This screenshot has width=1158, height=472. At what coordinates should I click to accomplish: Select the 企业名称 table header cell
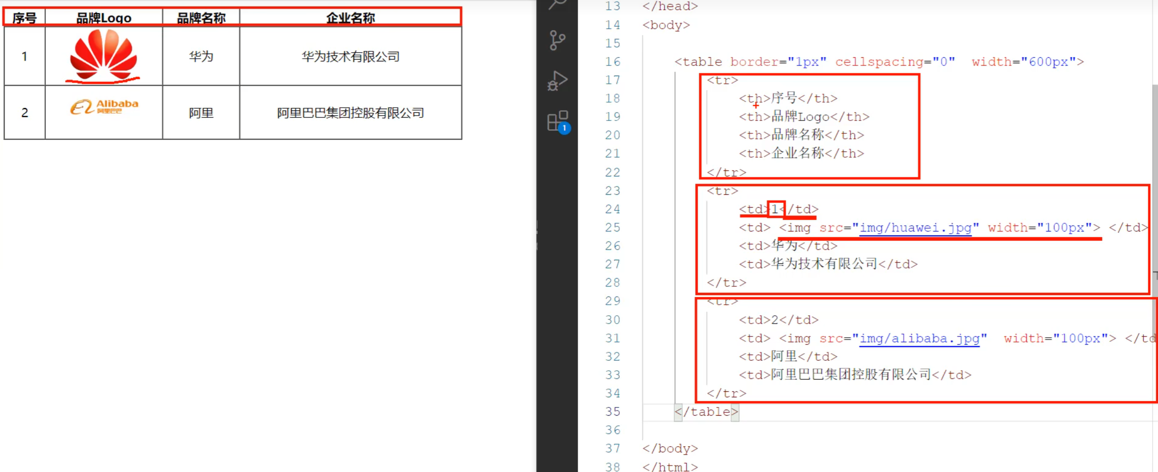click(x=351, y=18)
